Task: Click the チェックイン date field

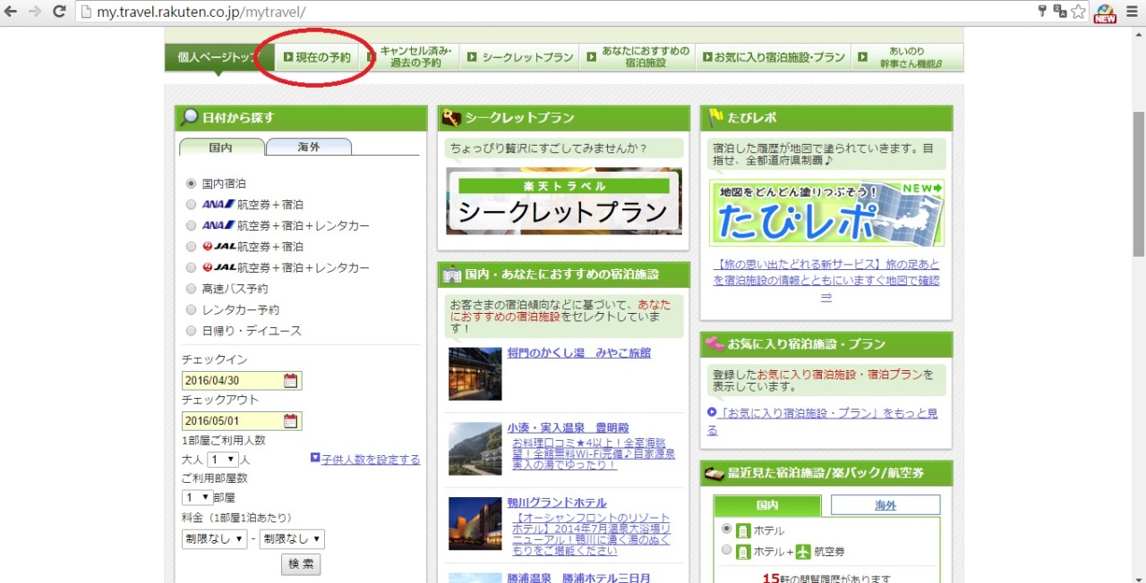Action: point(242,381)
